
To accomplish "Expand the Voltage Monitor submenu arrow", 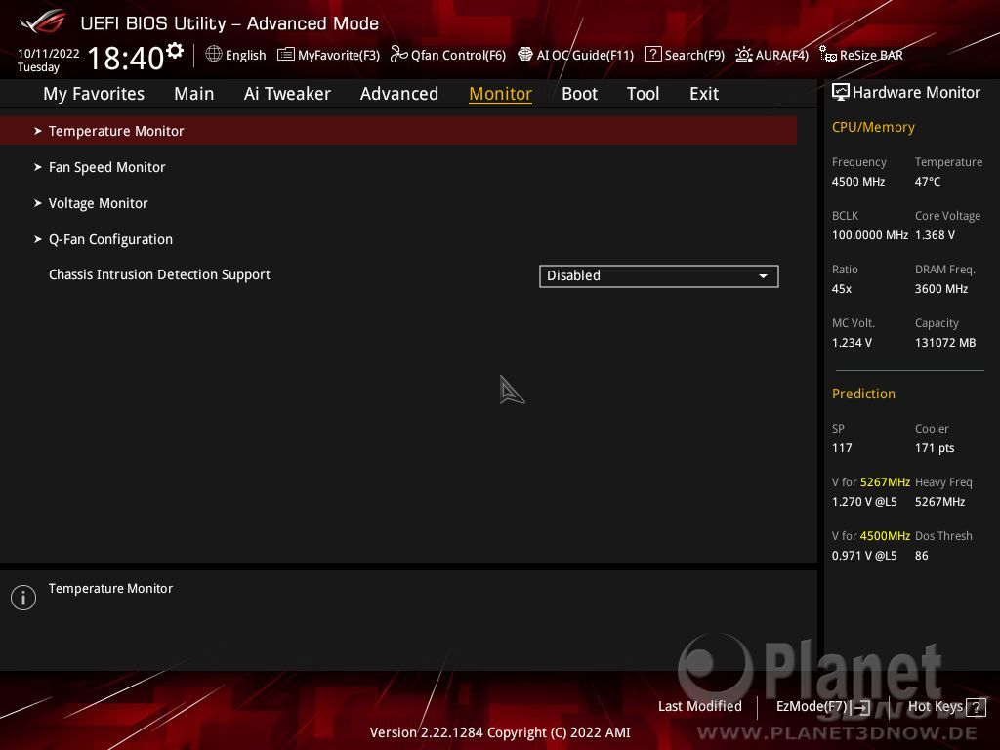I will [x=38, y=203].
